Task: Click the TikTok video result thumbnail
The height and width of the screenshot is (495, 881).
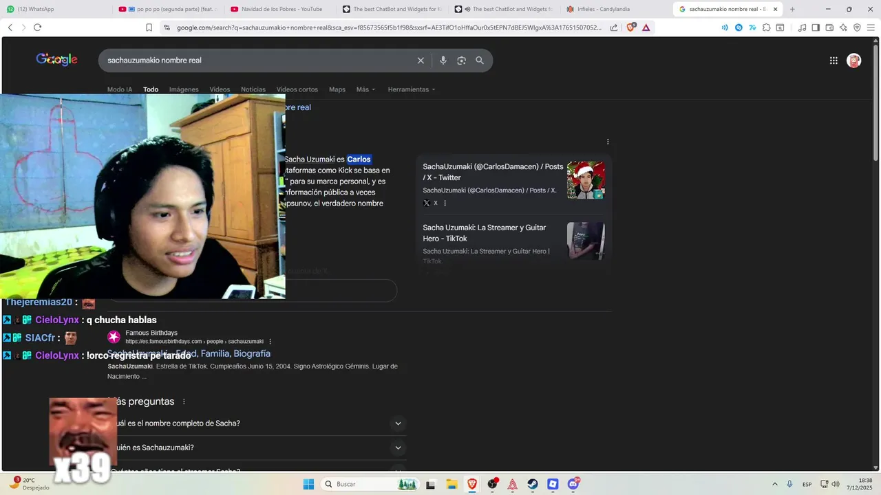Action: 586,241
